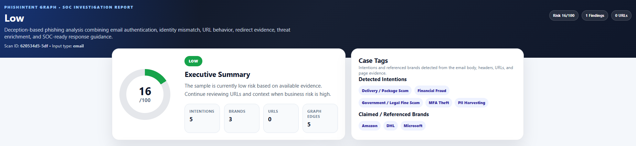Click the MFA Theft tag
This screenshot has height=146, width=636.
(439, 103)
